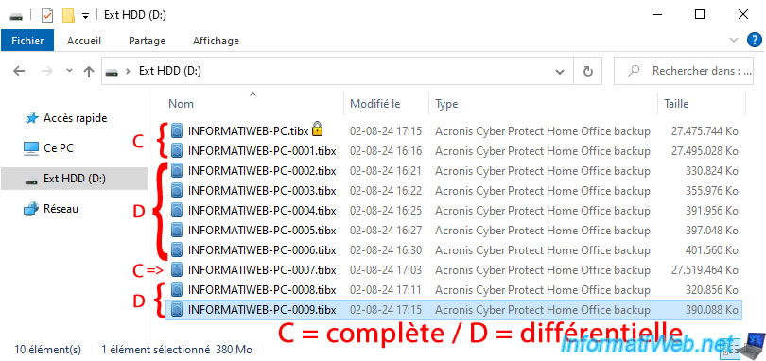
Task: Click the Rechercher dans search field
Action: coord(688,71)
